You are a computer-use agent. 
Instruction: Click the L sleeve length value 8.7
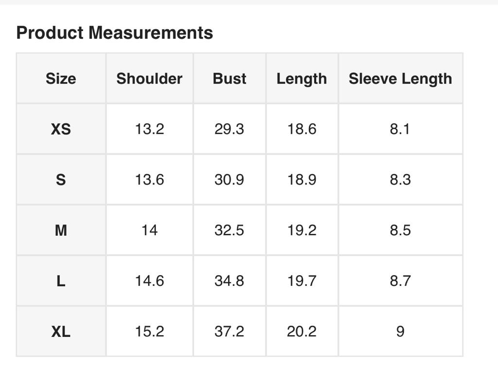pyautogui.click(x=400, y=281)
